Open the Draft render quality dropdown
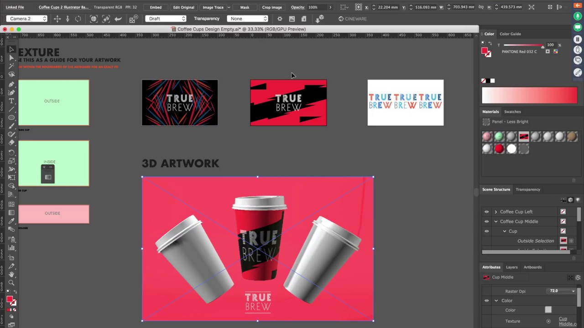The width and height of the screenshot is (584, 328). pyautogui.click(x=166, y=19)
